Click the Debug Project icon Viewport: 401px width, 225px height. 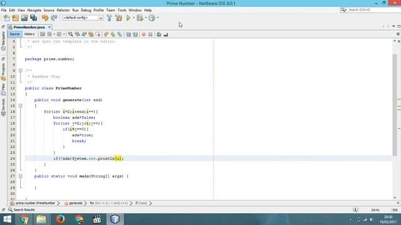click(x=140, y=18)
